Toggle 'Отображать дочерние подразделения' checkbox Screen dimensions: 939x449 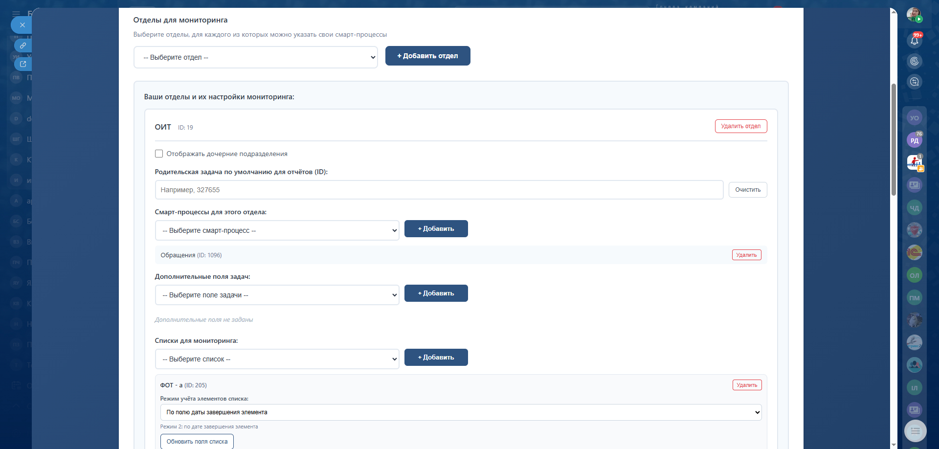coord(159,154)
